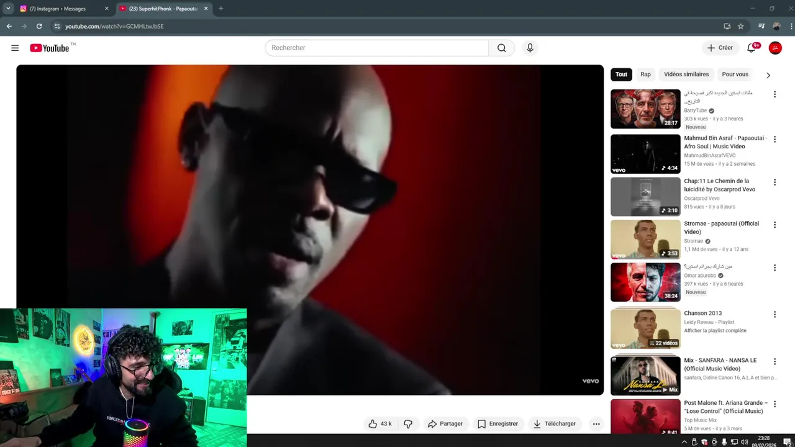795x447 pixels.
Task: Select the Vidéos similaires chip
Action: (686, 74)
